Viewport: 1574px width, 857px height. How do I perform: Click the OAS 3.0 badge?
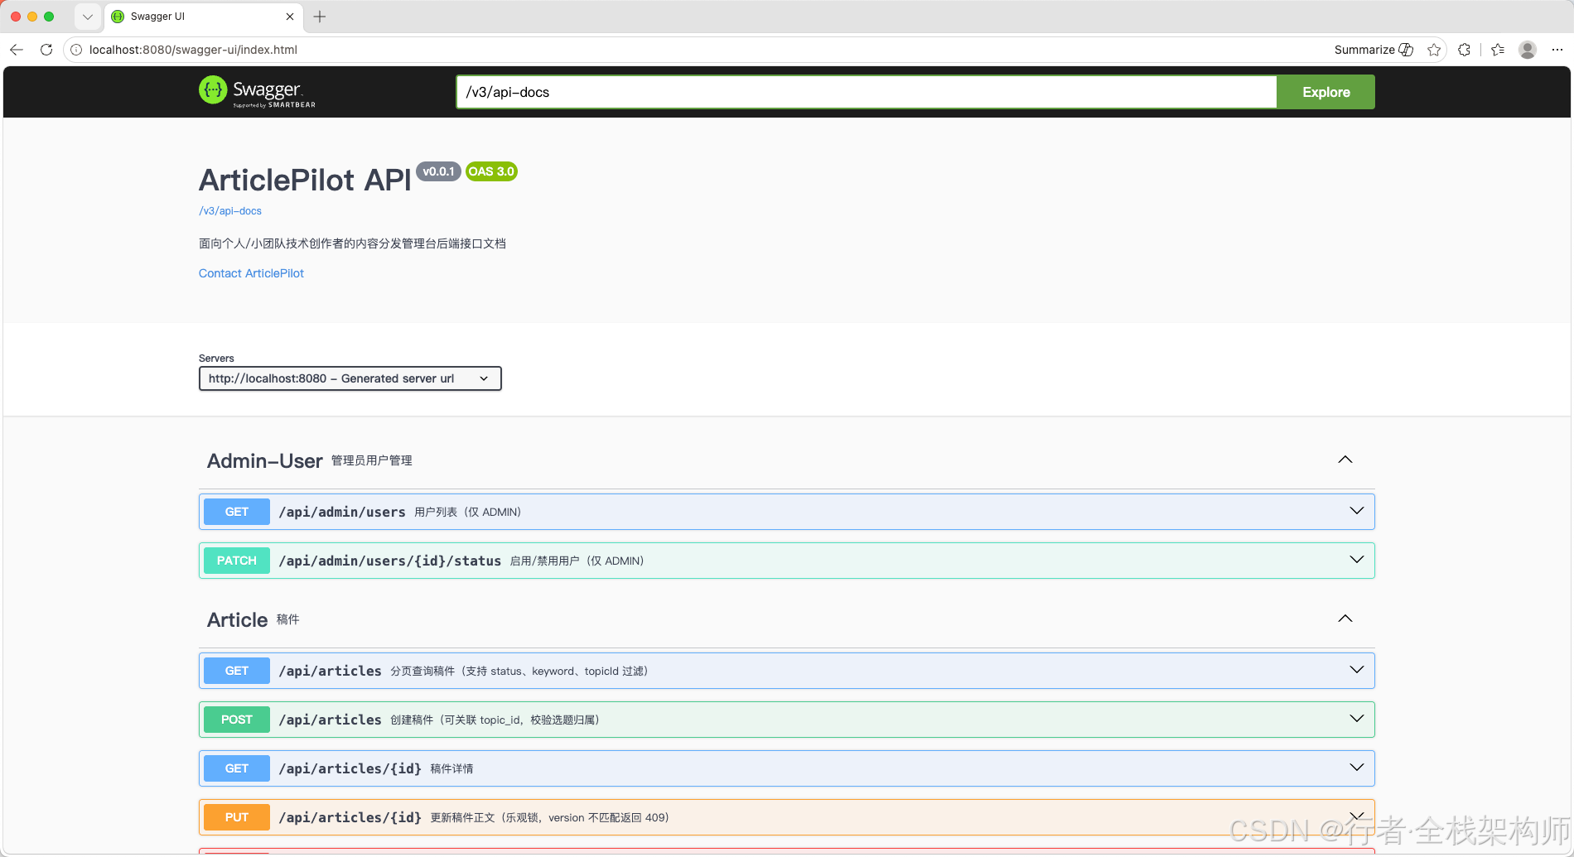coord(491,171)
